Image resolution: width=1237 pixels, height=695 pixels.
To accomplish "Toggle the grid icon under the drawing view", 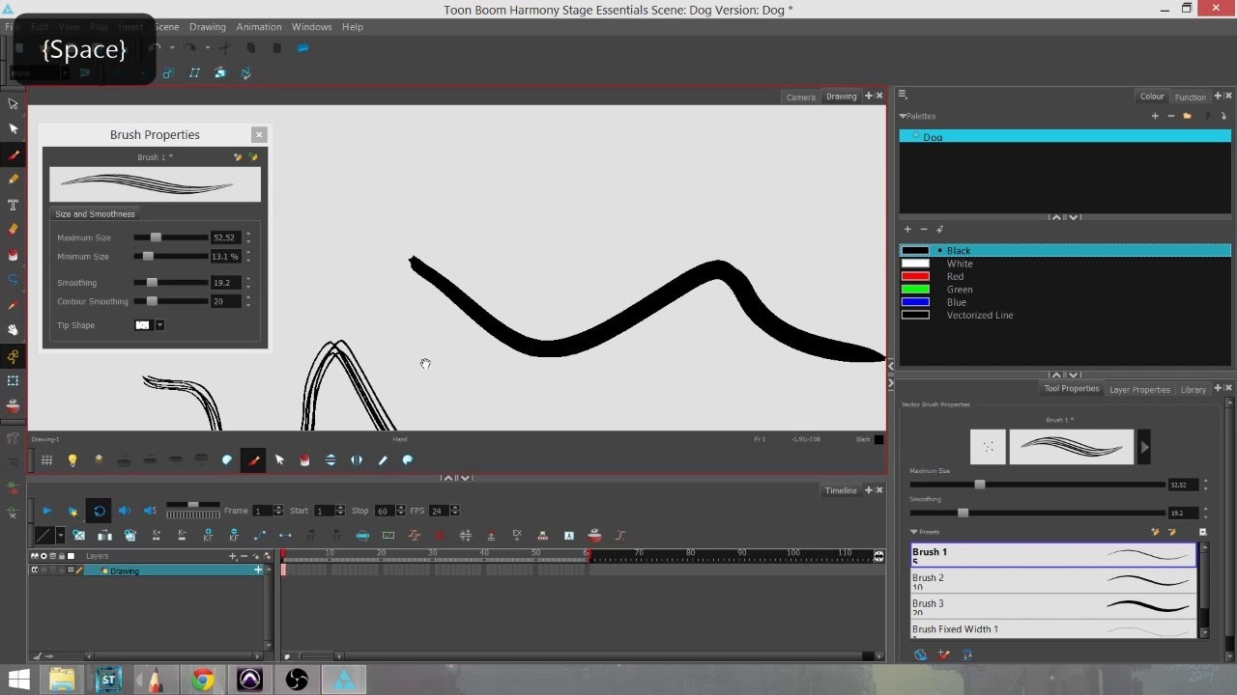I will tap(46, 460).
